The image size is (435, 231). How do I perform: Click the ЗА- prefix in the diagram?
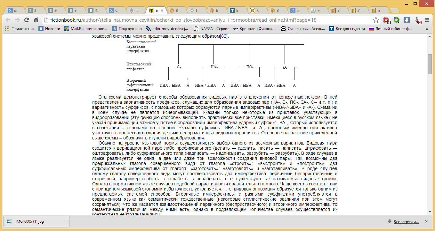click(285, 67)
